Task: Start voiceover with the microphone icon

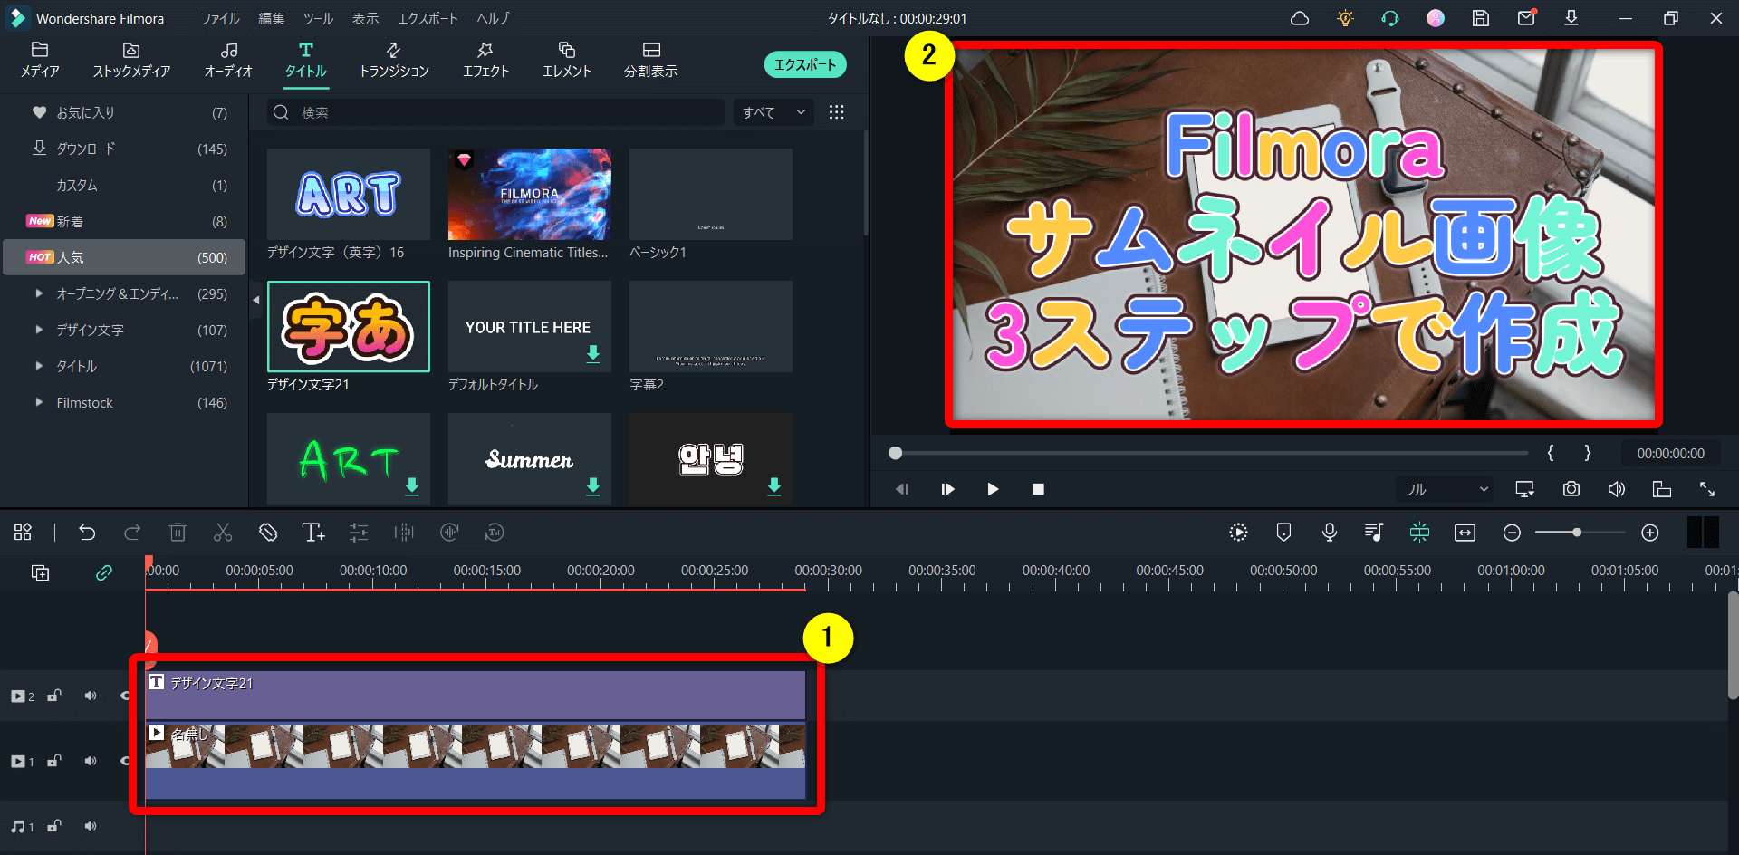Action: [x=1329, y=533]
